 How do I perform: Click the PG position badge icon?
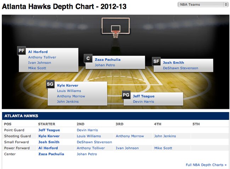pyautogui.click(x=126, y=95)
